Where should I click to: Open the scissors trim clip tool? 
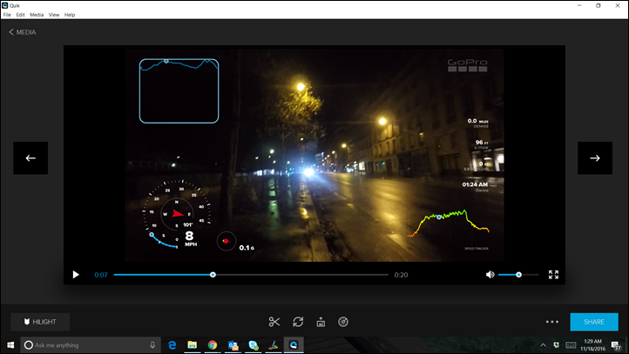274,322
